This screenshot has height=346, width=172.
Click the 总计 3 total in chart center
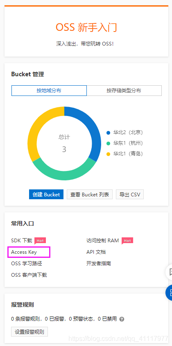click(x=64, y=143)
